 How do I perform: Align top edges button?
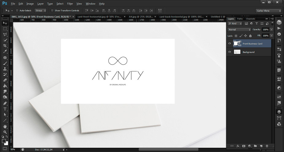pos(87,10)
